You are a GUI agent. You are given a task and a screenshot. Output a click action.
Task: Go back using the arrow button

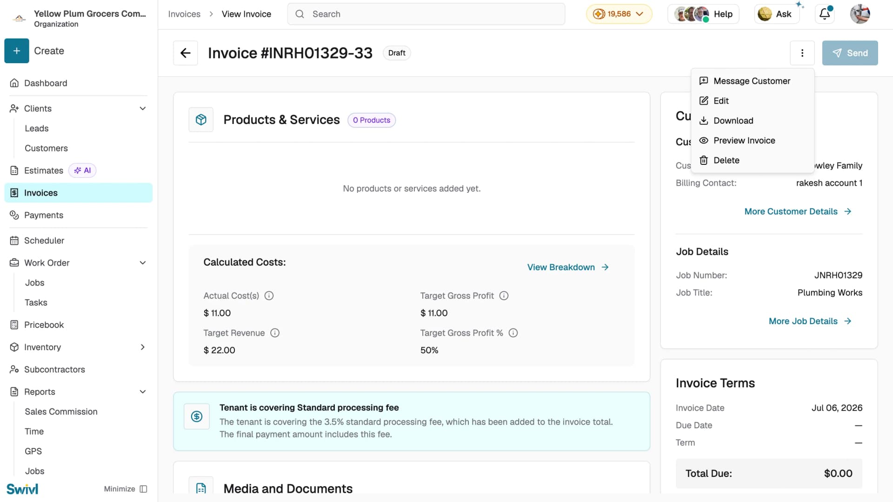coord(186,53)
